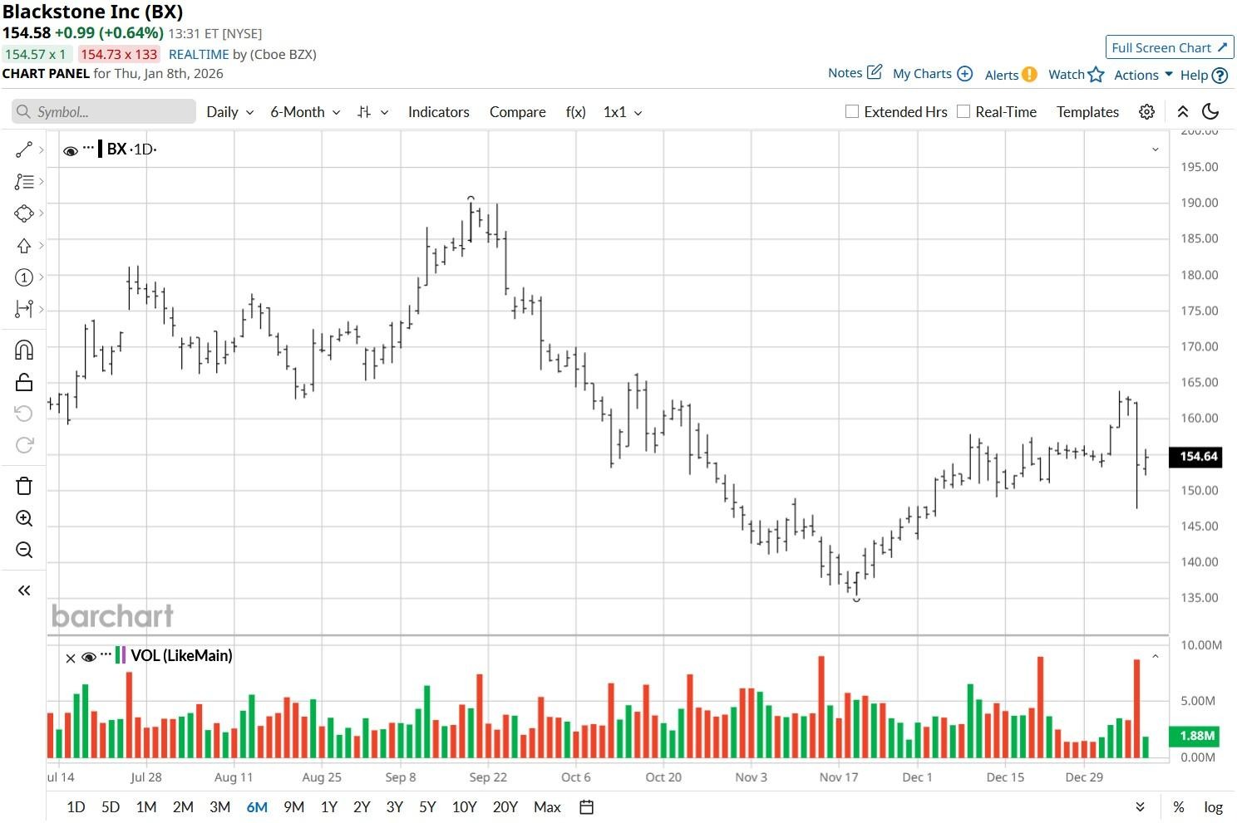This screenshot has height=823, width=1237.
Task: Open the Actions dropdown menu
Action: pos(1143,75)
